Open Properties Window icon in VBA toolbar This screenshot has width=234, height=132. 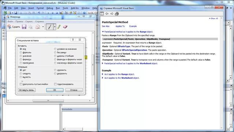coord(71,13)
